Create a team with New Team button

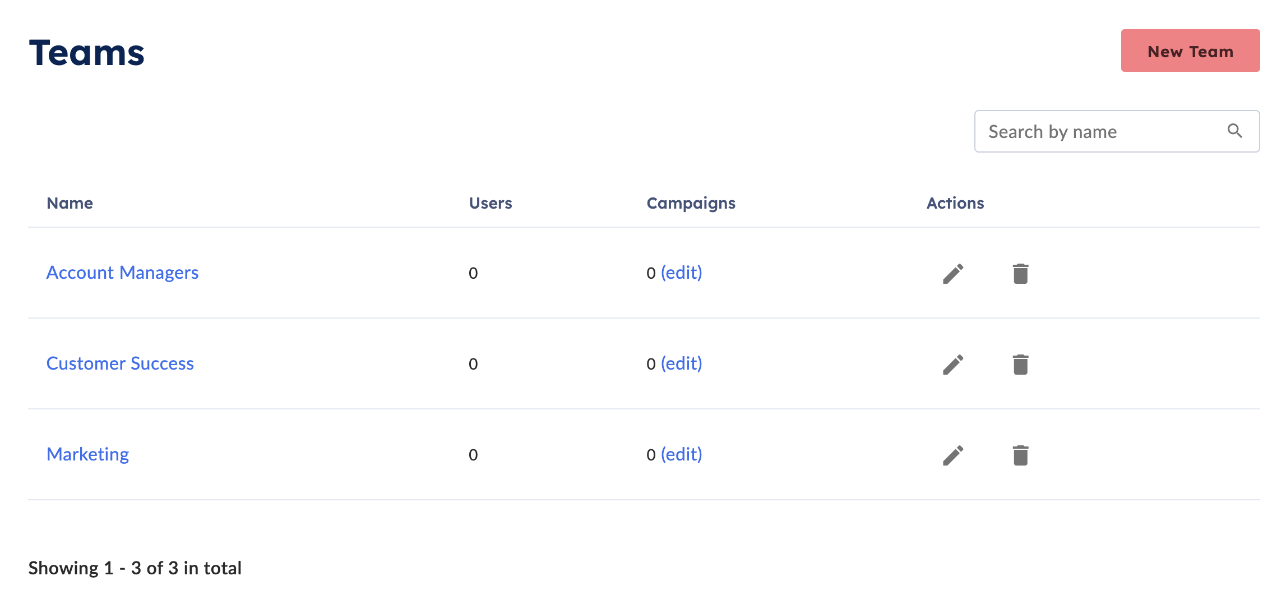[1190, 50]
